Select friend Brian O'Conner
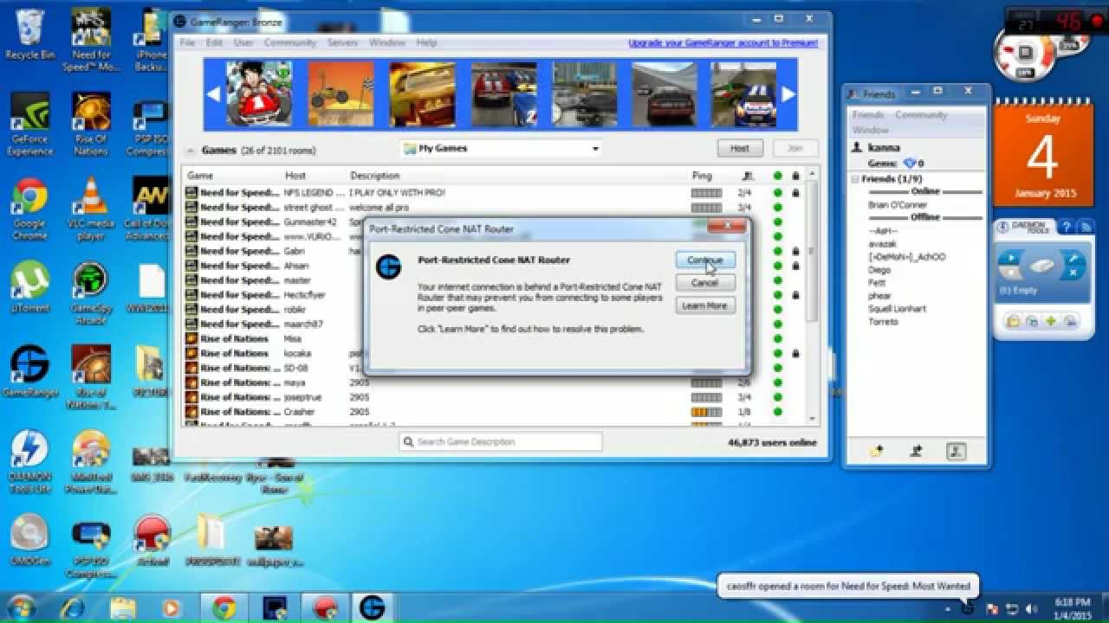The width and height of the screenshot is (1109, 623). coord(898,205)
